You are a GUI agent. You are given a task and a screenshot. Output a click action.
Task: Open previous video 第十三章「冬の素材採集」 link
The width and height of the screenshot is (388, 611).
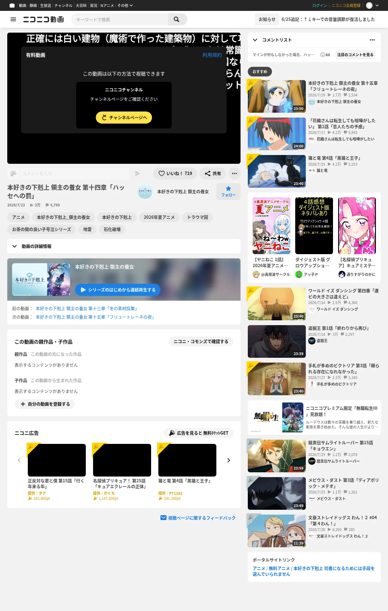click(x=87, y=309)
